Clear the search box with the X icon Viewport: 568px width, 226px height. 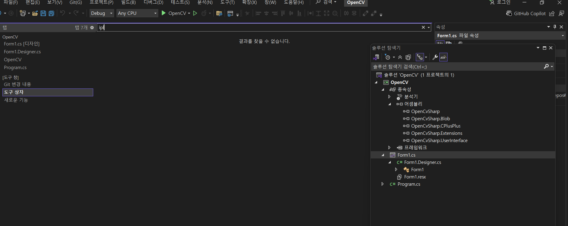click(x=423, y=27)
